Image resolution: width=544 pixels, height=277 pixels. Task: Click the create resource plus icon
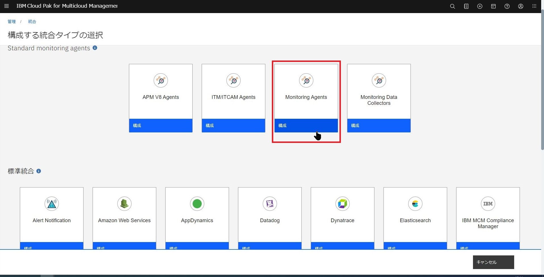click(x=480, y=6)
